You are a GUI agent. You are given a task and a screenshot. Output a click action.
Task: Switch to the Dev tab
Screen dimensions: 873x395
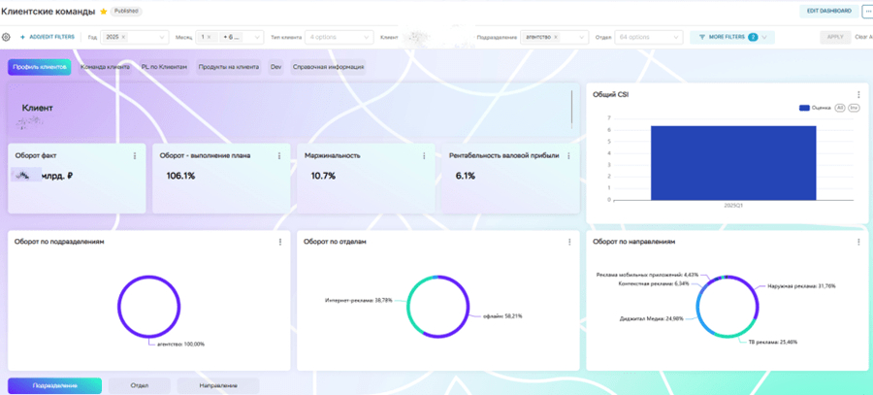coord(276,67)
